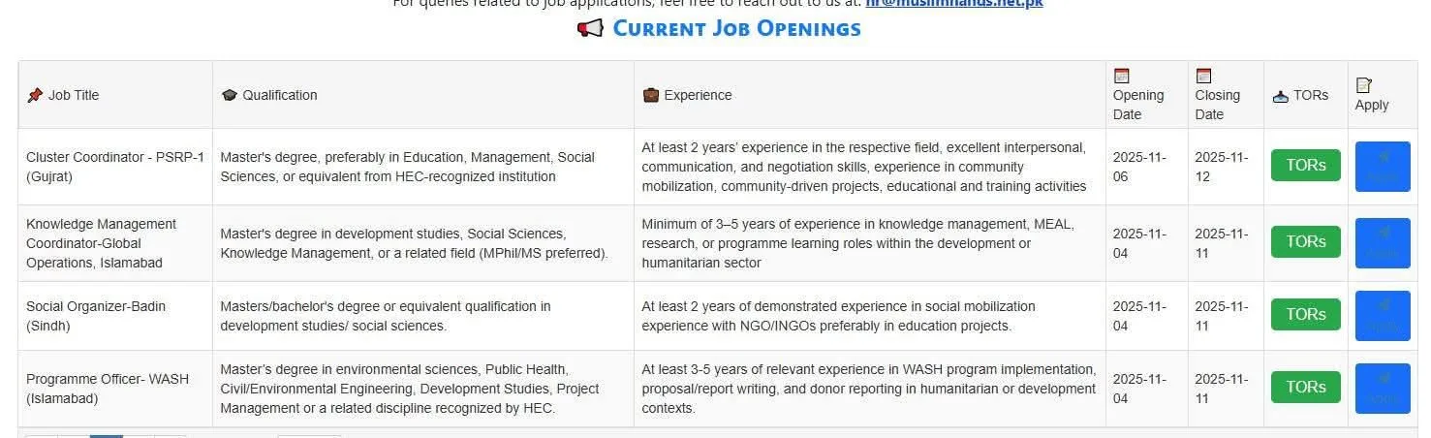Click the pushpin icon next to Job Title

pos(35,95)
